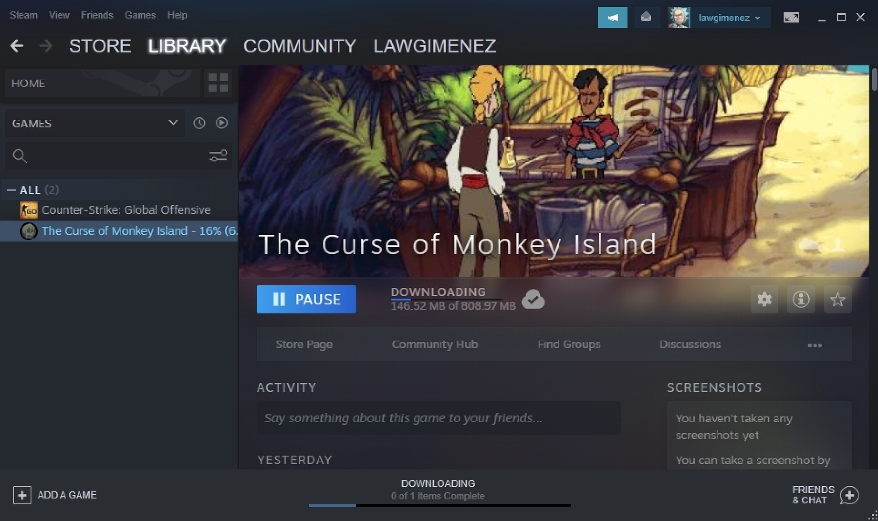
Task: Click the activity status input field
Action: pos(438,418)
